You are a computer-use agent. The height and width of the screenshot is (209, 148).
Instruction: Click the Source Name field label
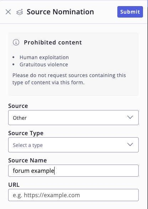27,160
